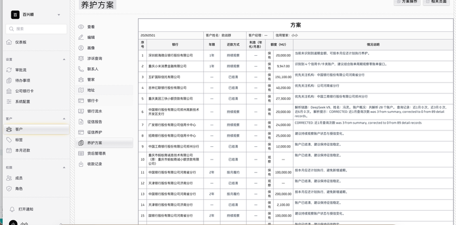Click 重庆美团三快小额贷款有限公司 cell
This screenshot has height=225, width=456.
tap(175, 99)
